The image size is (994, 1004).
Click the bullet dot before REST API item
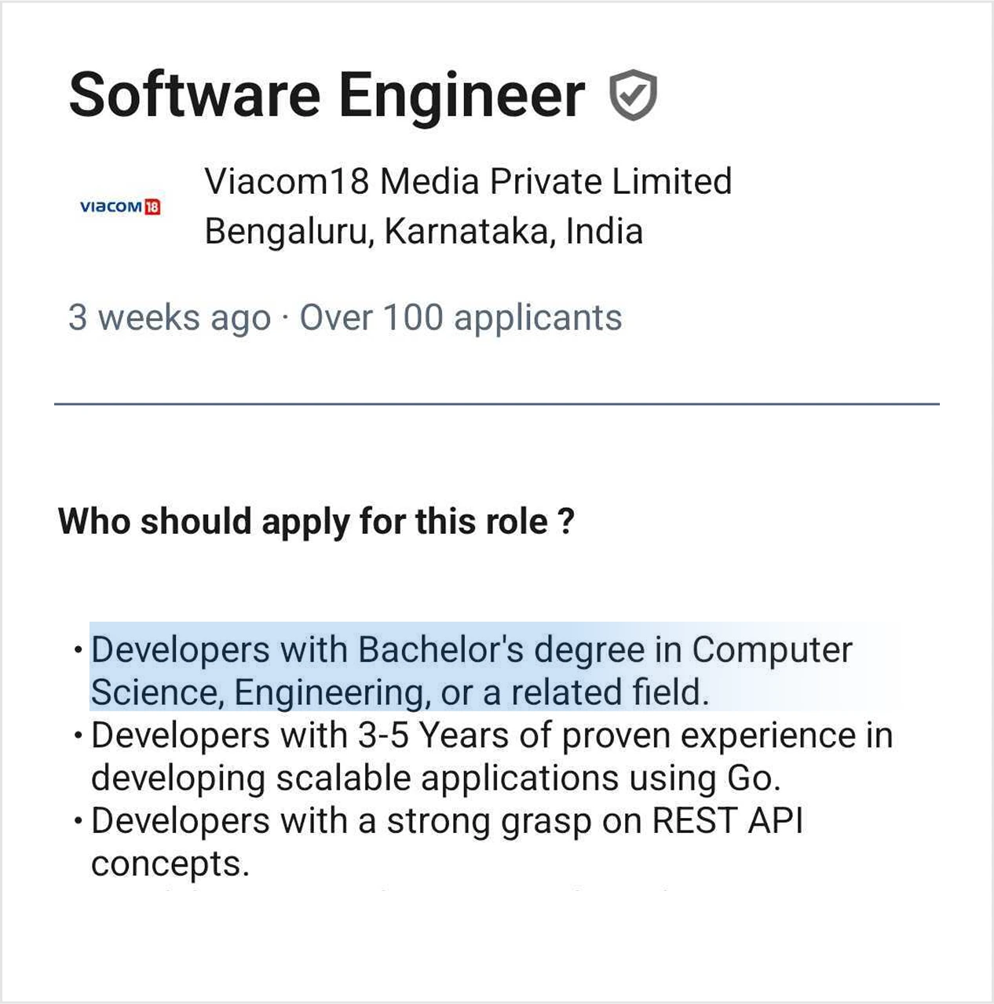[x=77, y=822]
